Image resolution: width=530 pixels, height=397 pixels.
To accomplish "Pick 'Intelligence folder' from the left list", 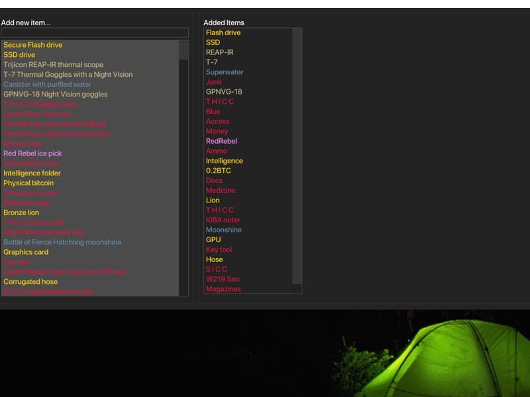I will [32, 173].
